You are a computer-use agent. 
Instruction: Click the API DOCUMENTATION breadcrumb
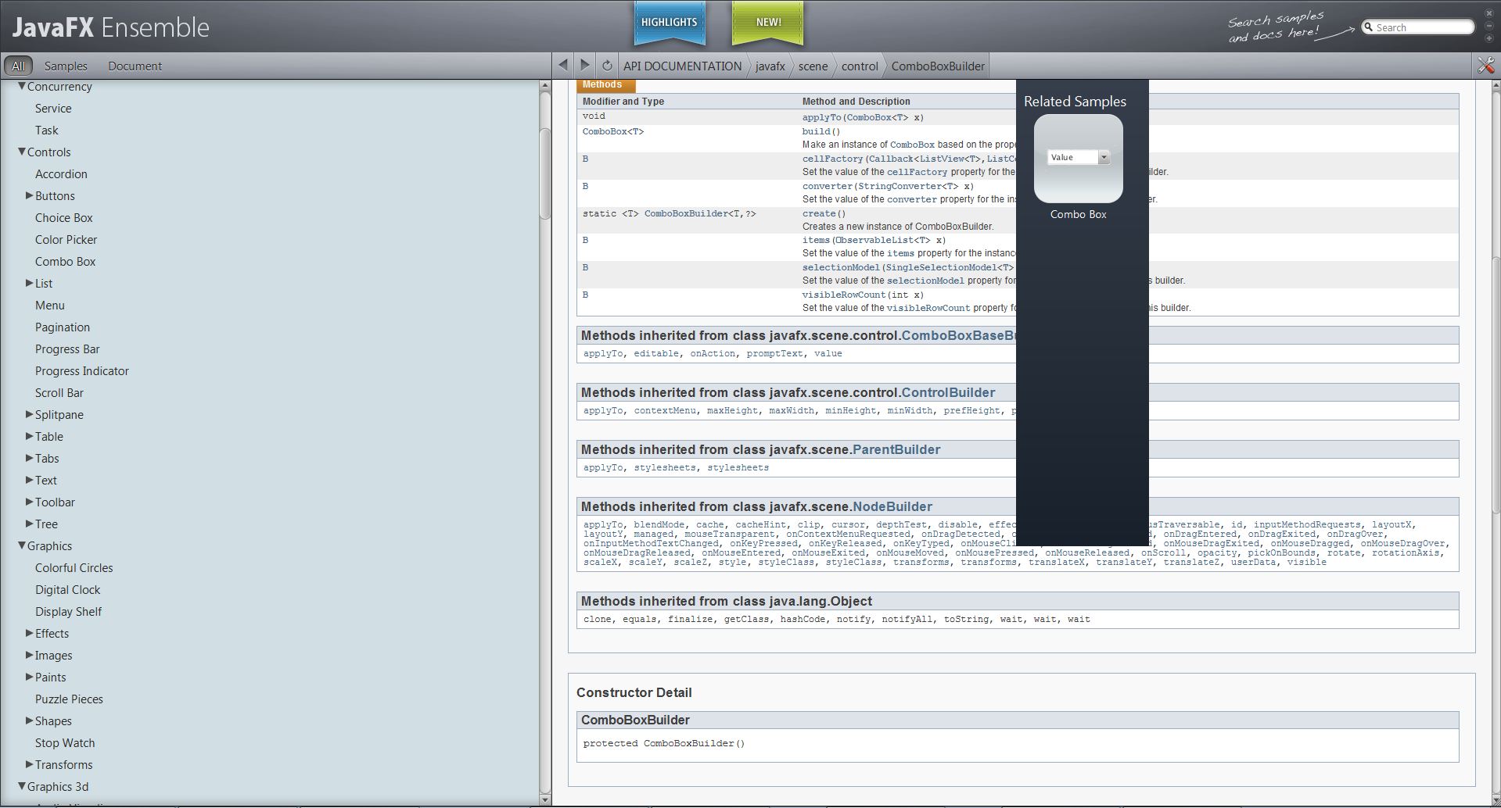682,66
